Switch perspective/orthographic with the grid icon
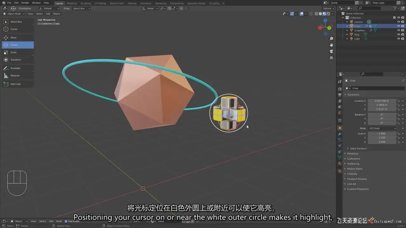Viewport: 406px width, 228px height. coord(331,58)
